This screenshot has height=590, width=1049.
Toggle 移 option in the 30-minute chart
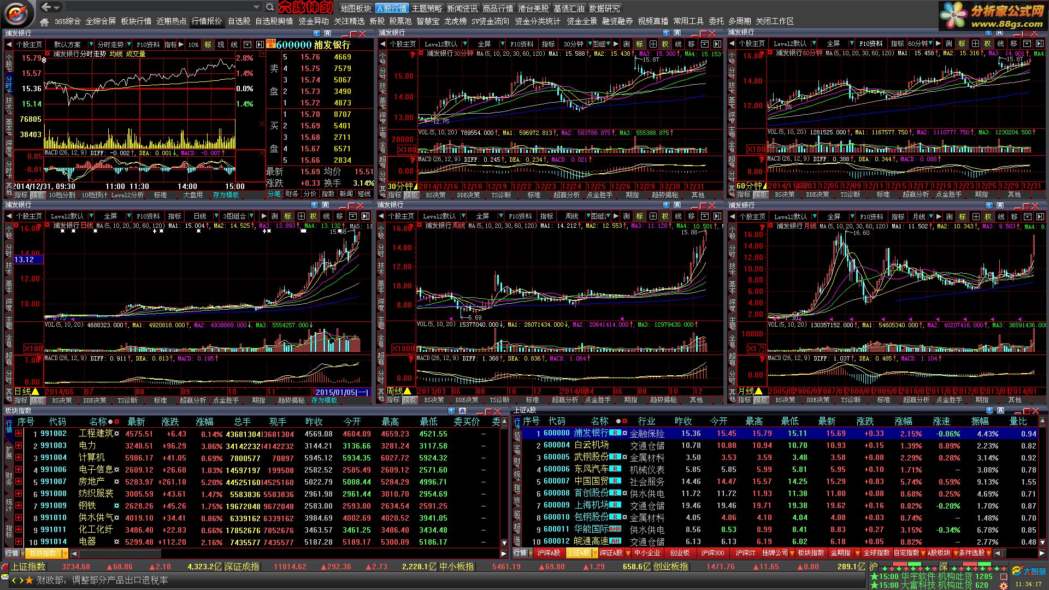coord(691,44)
